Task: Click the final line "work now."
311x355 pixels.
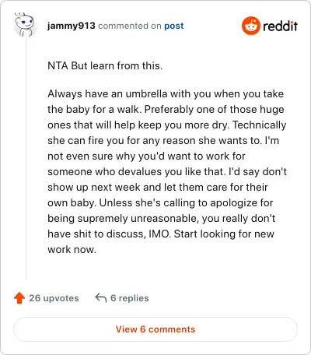Action: 72,249
